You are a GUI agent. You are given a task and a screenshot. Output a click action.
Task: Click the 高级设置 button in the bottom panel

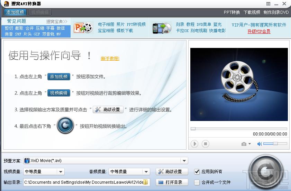(x=172, y=172)
